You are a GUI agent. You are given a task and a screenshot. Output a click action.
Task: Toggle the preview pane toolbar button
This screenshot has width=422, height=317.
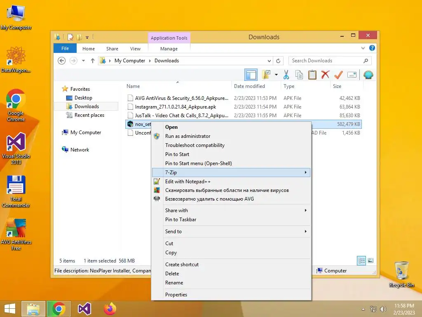click(251, 75)
